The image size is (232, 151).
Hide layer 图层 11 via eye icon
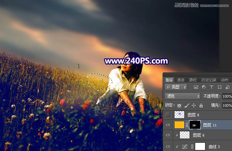coord(168,125)
